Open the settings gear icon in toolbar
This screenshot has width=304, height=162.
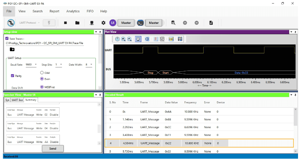click(x=103, y=23)
